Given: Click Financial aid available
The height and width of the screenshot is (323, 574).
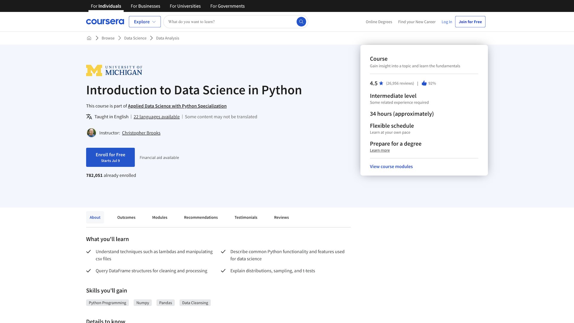Looking at the screenshot, I should tap(159, 158).
